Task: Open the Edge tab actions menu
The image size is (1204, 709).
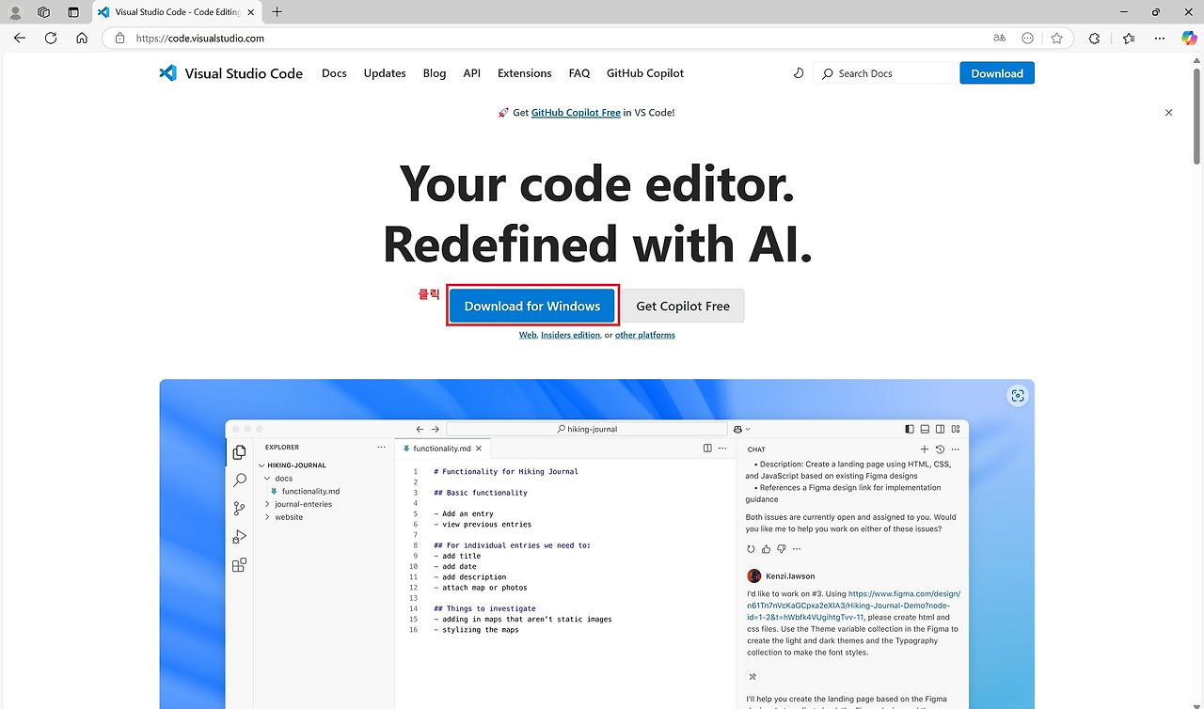Action: (73, 12)
